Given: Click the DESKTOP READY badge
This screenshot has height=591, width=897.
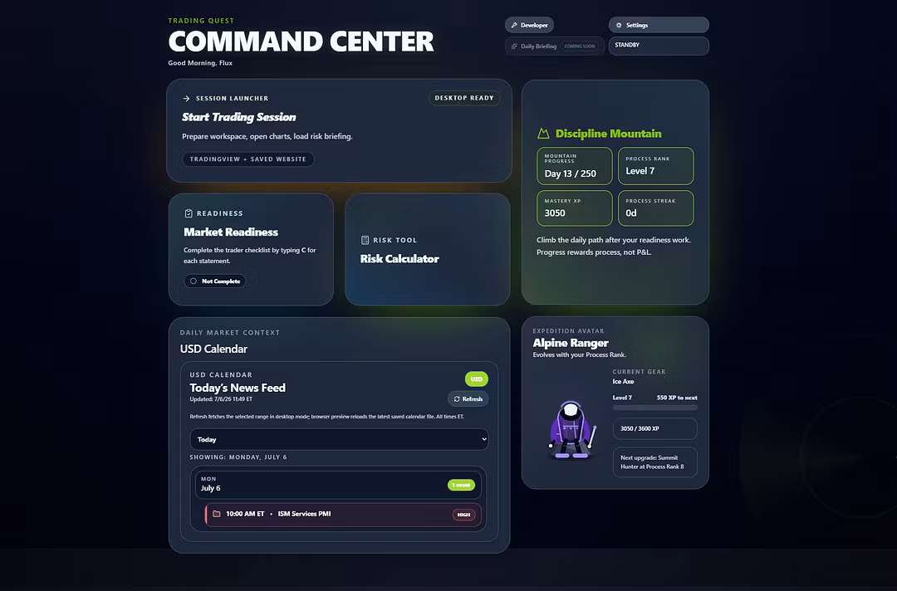Looking at the screenshot, I should pyautogui.click(x=464, y=98).
